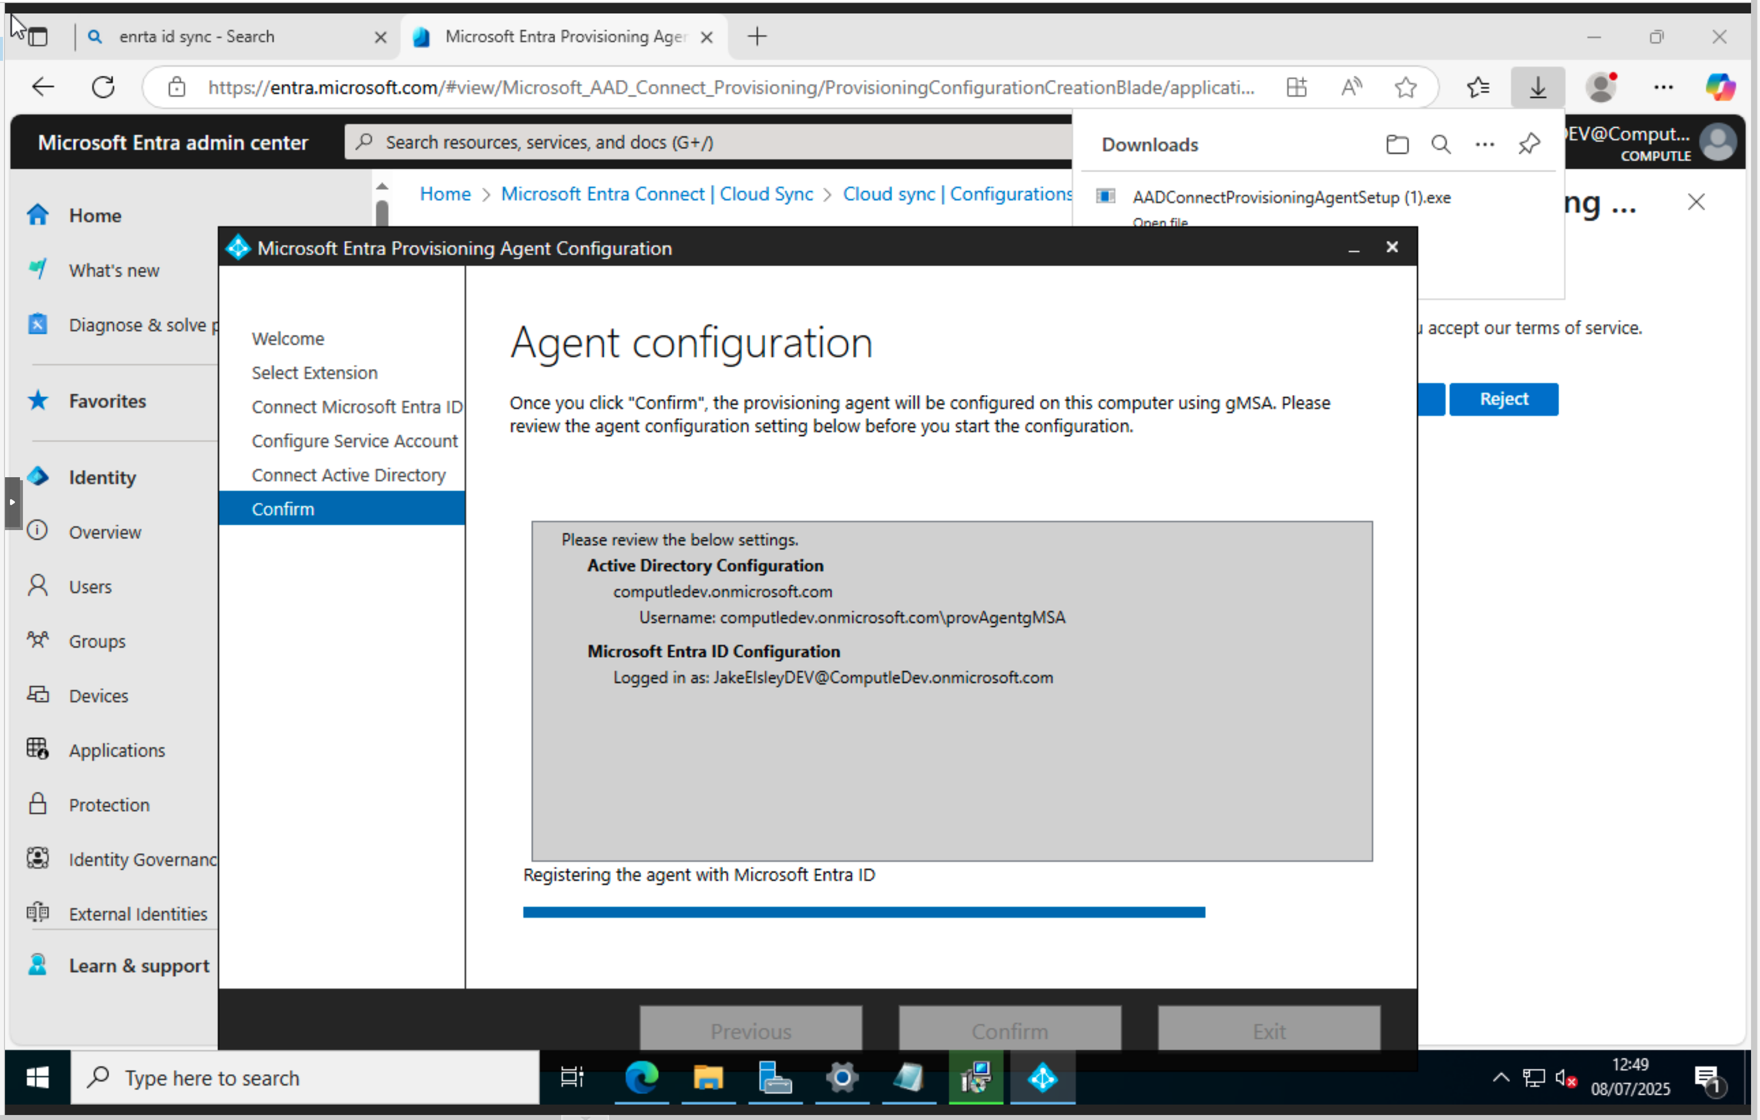Viewport: 1760px width, 1120px height.
Task: Open Edge downloads toolbar button
Action: [1537, 88]
